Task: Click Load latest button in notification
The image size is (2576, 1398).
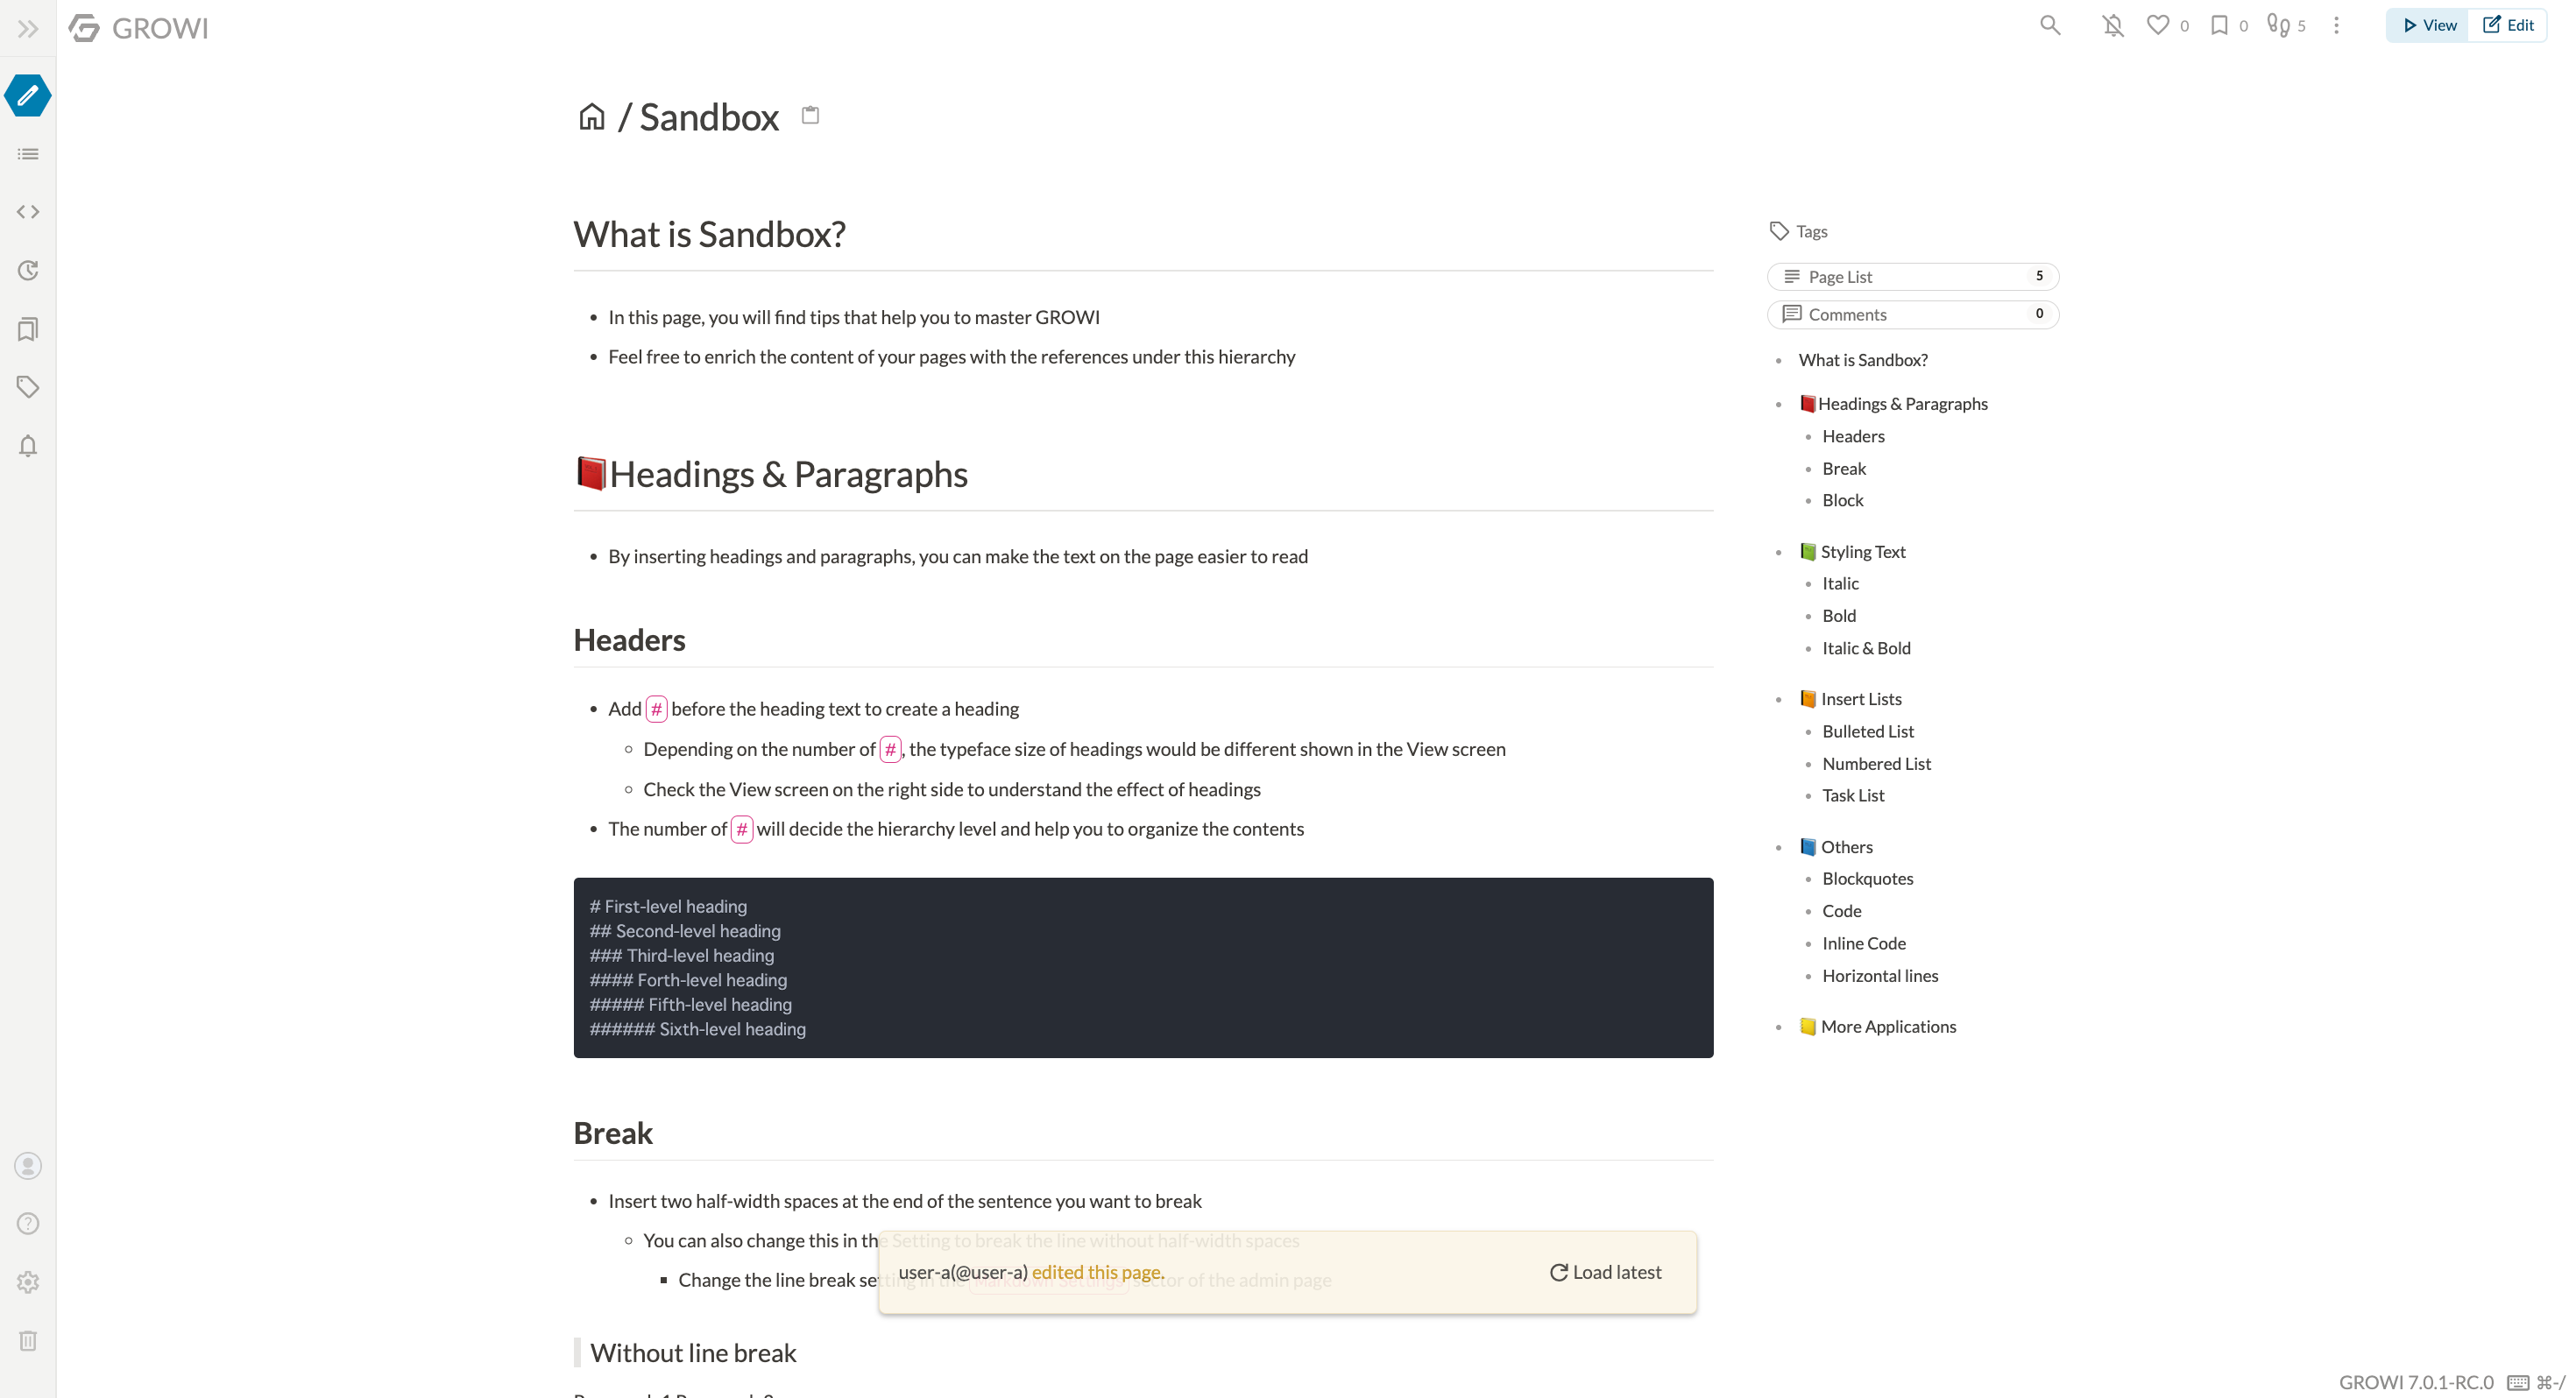Action: 1602,1271
